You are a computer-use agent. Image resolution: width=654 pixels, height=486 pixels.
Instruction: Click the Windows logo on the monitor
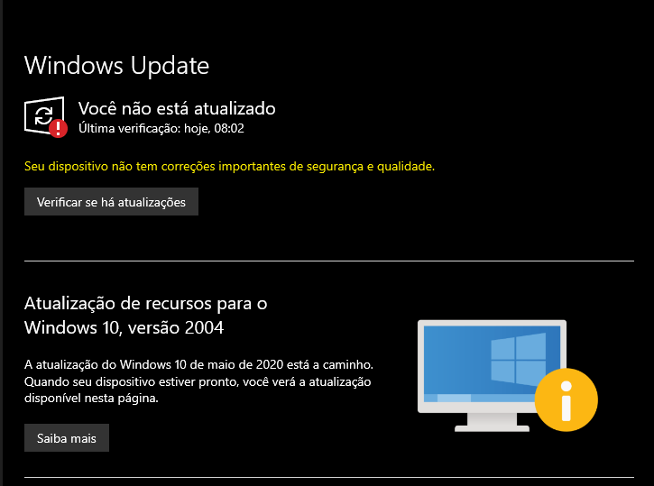tap(519, 359)
